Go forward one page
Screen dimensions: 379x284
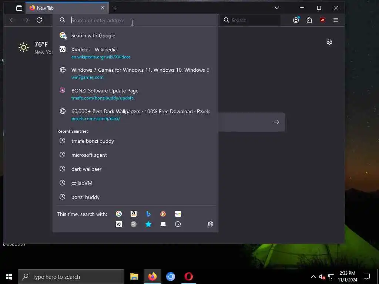pyautogui.click(x=26, y=20)
